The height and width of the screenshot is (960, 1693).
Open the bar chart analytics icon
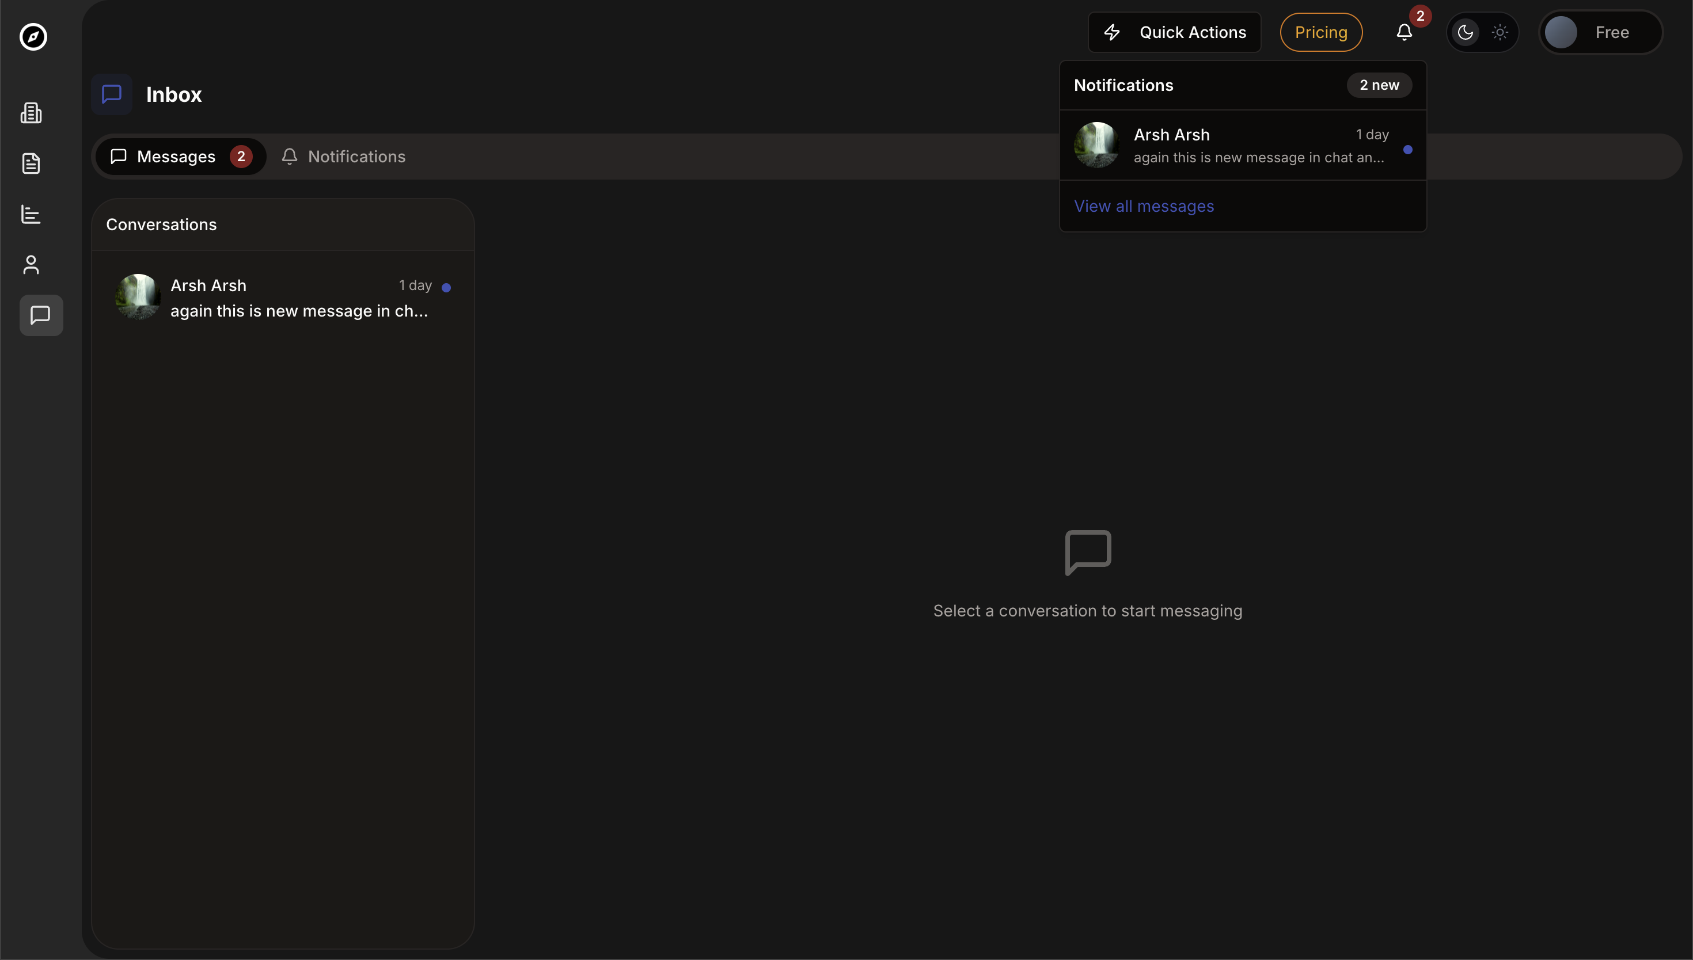[31, 214]
